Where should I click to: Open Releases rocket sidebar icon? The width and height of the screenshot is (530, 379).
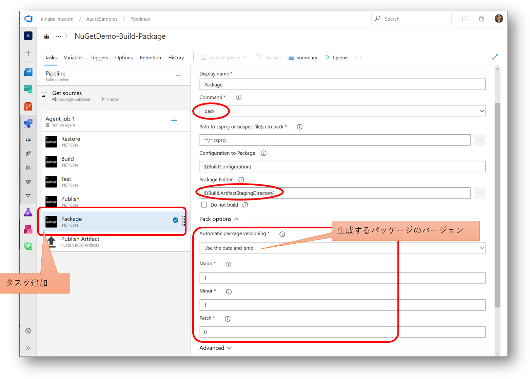[x=28, y=153]
